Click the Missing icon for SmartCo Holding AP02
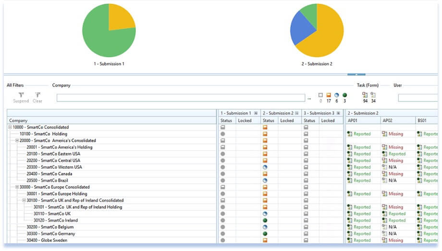The image size is (442, 251). pyautogui.click(x=384, y=134)
